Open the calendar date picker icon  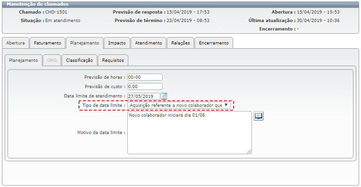point(164,96)
